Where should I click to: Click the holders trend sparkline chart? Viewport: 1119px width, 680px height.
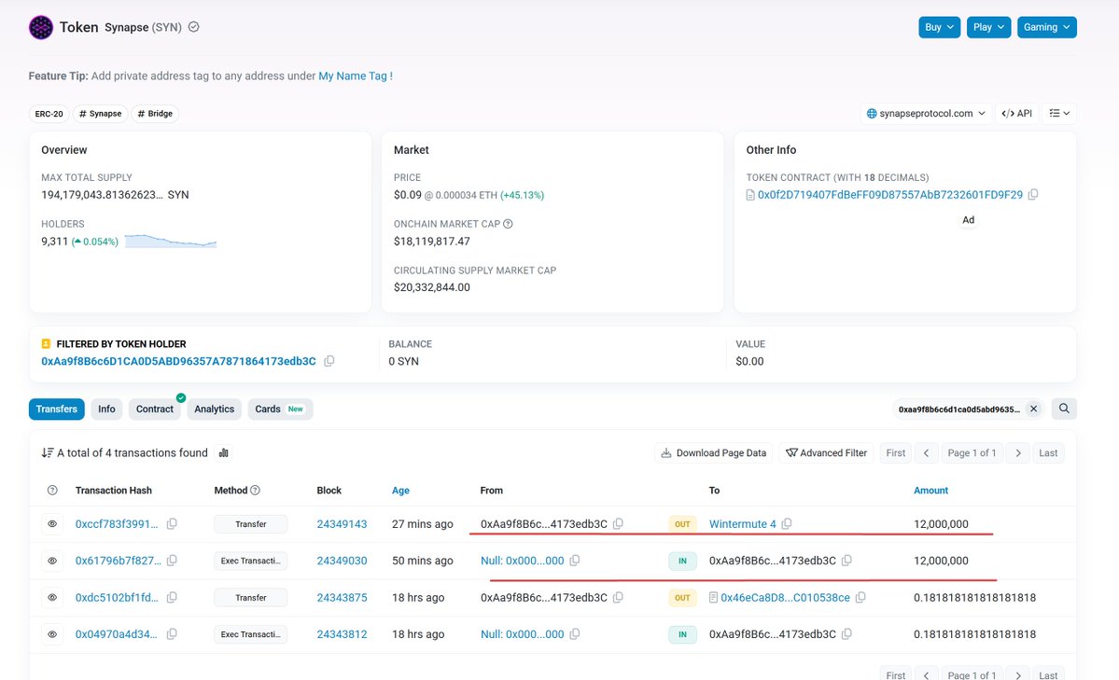pos(171,242)
